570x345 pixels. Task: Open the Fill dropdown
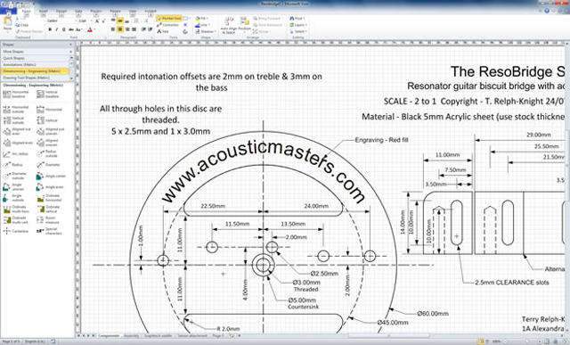[x=201, y=18]
